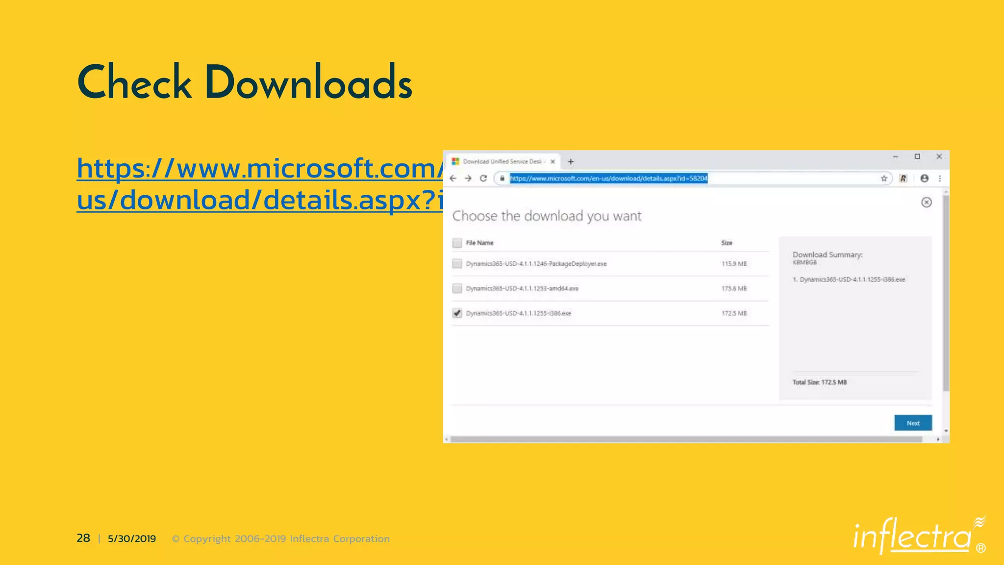Open the R browser extension icon
Screen dimensions: 1004x565
[903, 179]
